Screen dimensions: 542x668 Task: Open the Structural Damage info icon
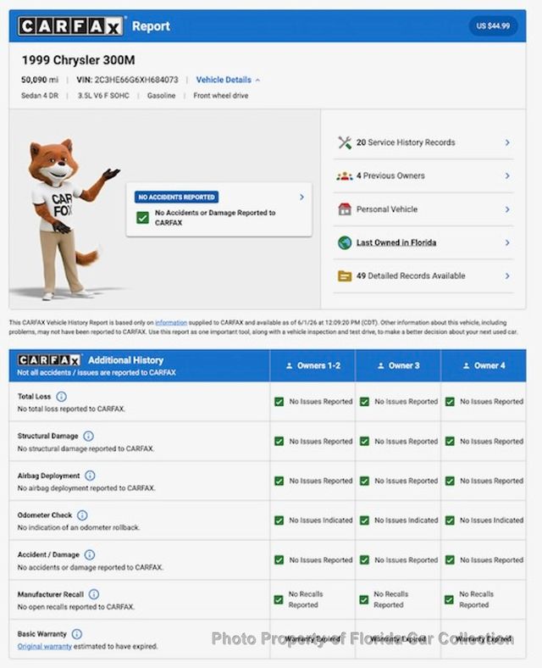click(x=88, y=437)
